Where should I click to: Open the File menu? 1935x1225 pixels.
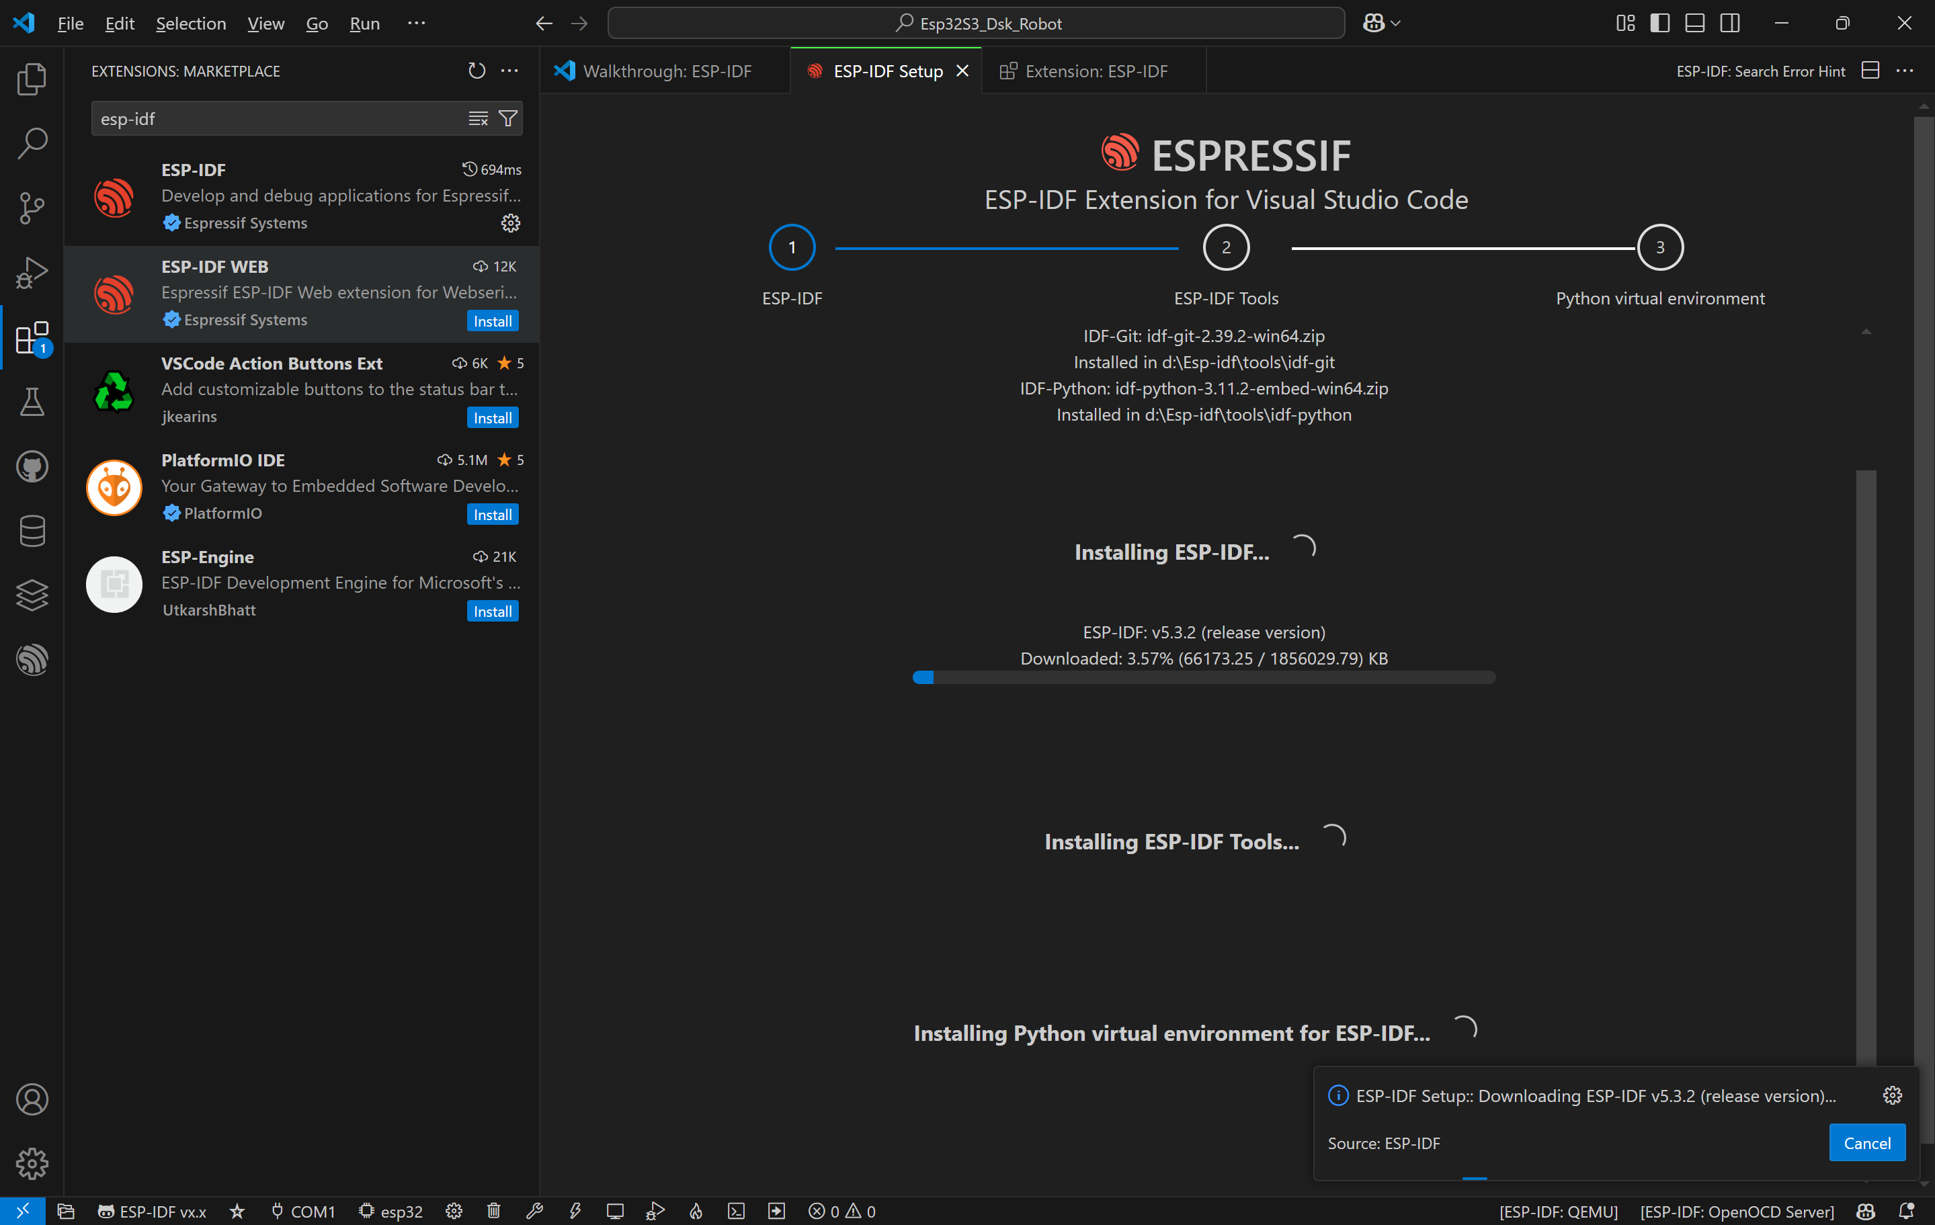pyautogui.click(x=70, y=24)
